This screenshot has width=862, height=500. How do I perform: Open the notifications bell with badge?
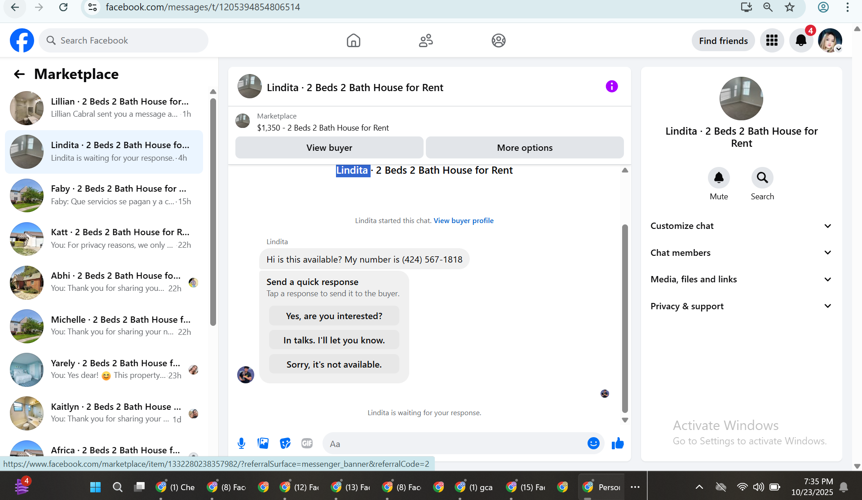pyautogui.click(x=801, y=40)
